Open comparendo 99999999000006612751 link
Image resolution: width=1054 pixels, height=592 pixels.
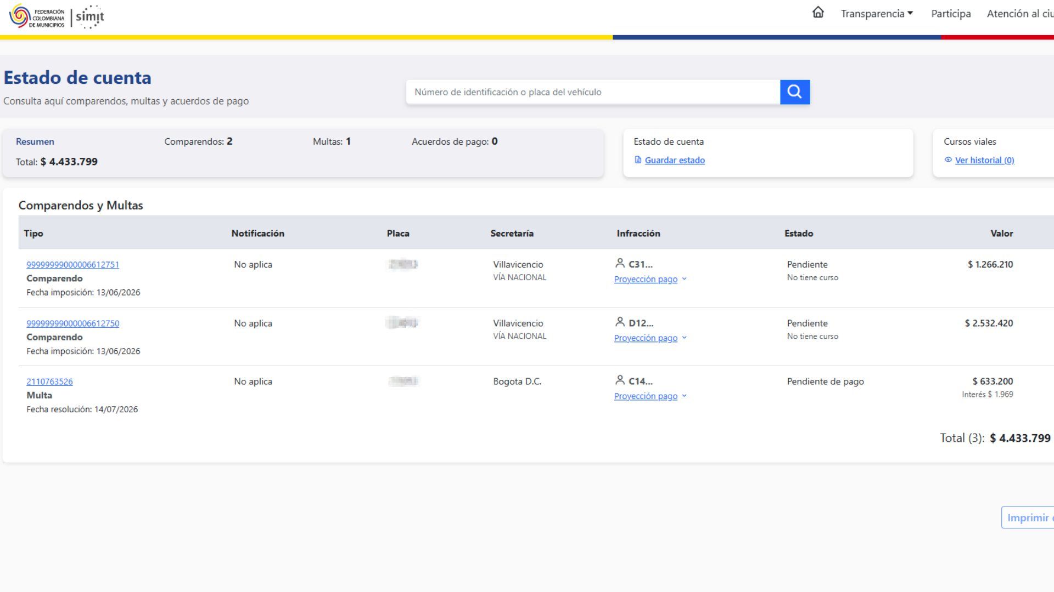72,264
